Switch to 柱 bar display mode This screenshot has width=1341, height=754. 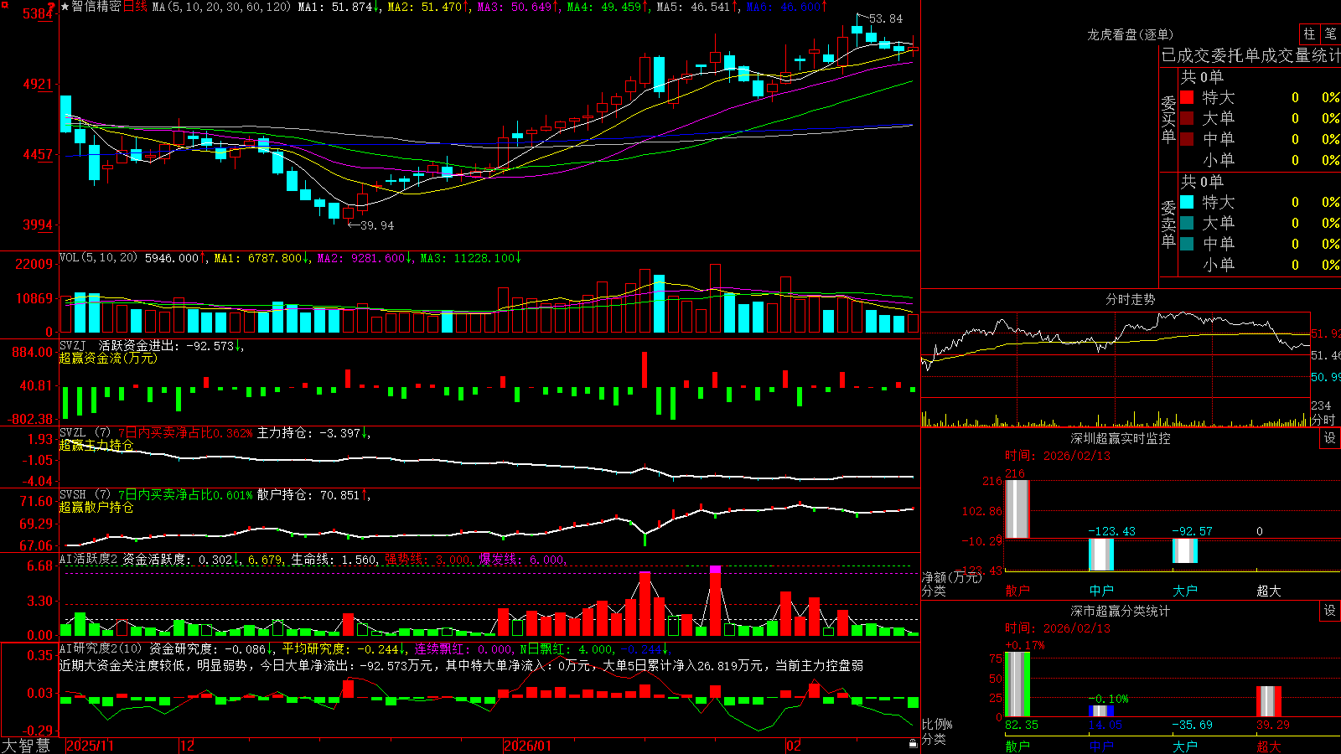coord(1309,34)
